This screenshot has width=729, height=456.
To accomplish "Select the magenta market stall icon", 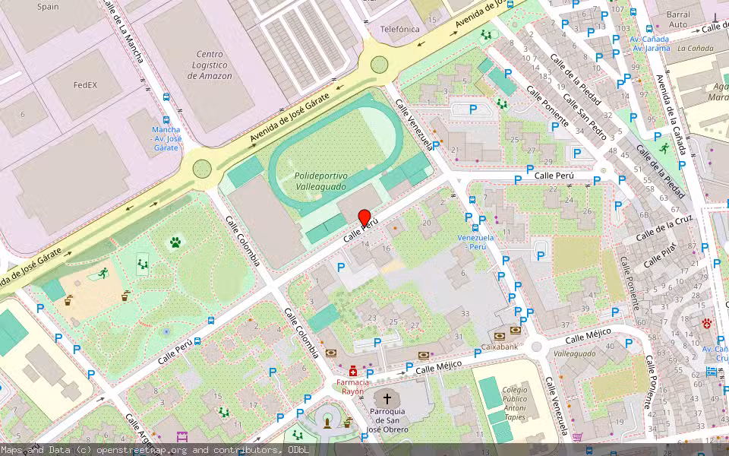I will 181,437.
